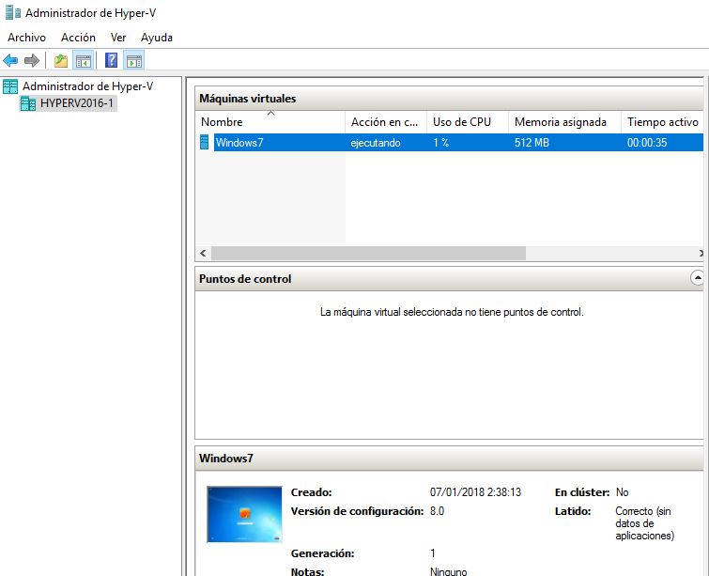Toggle the show/hide console tree icon
Image resolution: width=709 pixels, height=576 pixels.
click(x=84, y=60)
